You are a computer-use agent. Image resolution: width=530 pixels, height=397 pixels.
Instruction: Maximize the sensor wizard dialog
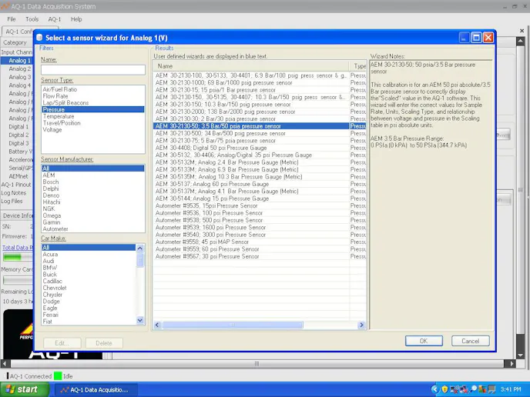[x=476, y=37]
